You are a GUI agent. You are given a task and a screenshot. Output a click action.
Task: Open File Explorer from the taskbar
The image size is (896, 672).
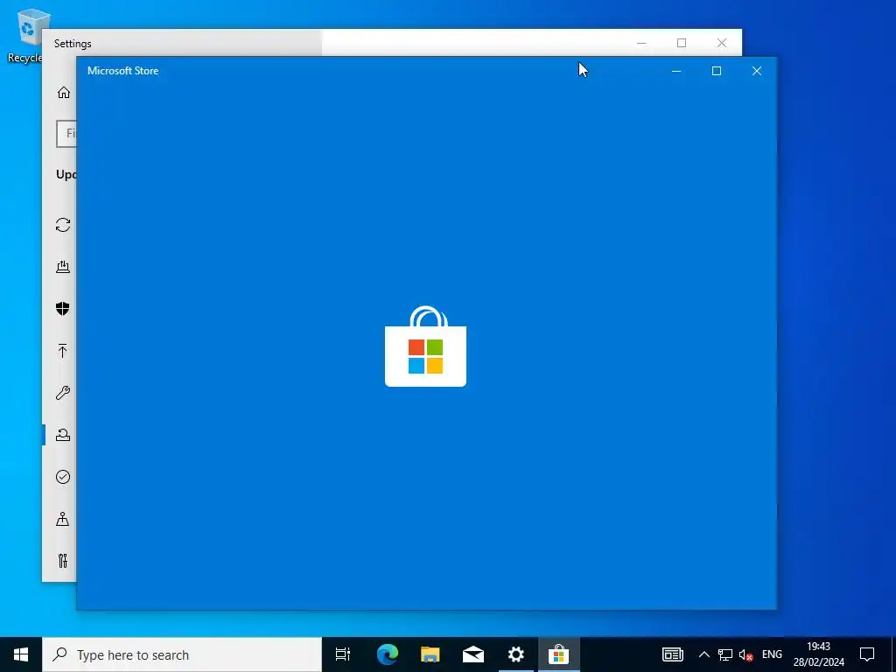pos(430,654)
